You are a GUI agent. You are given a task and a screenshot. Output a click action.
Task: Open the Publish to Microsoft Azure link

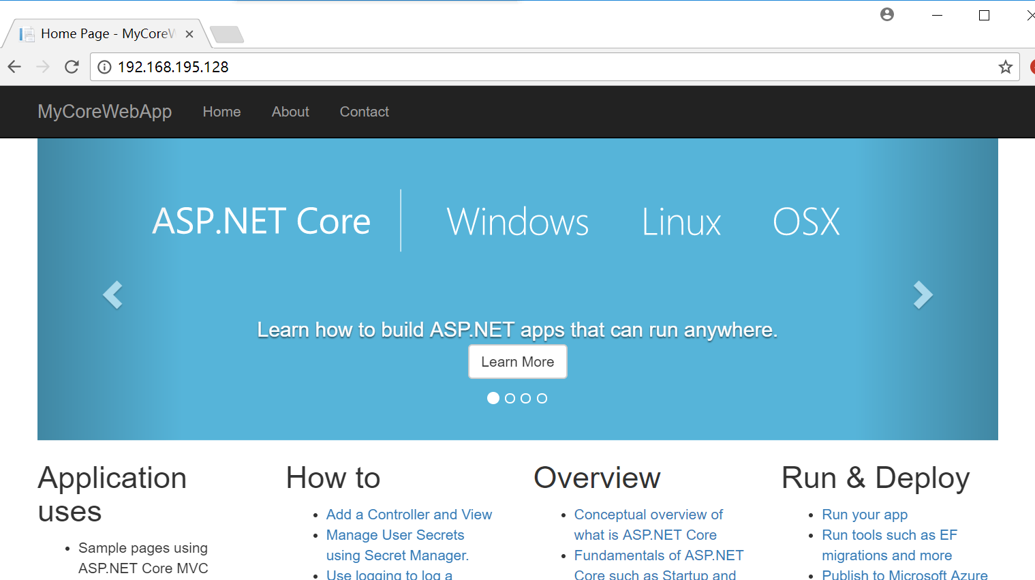(905, 575)
